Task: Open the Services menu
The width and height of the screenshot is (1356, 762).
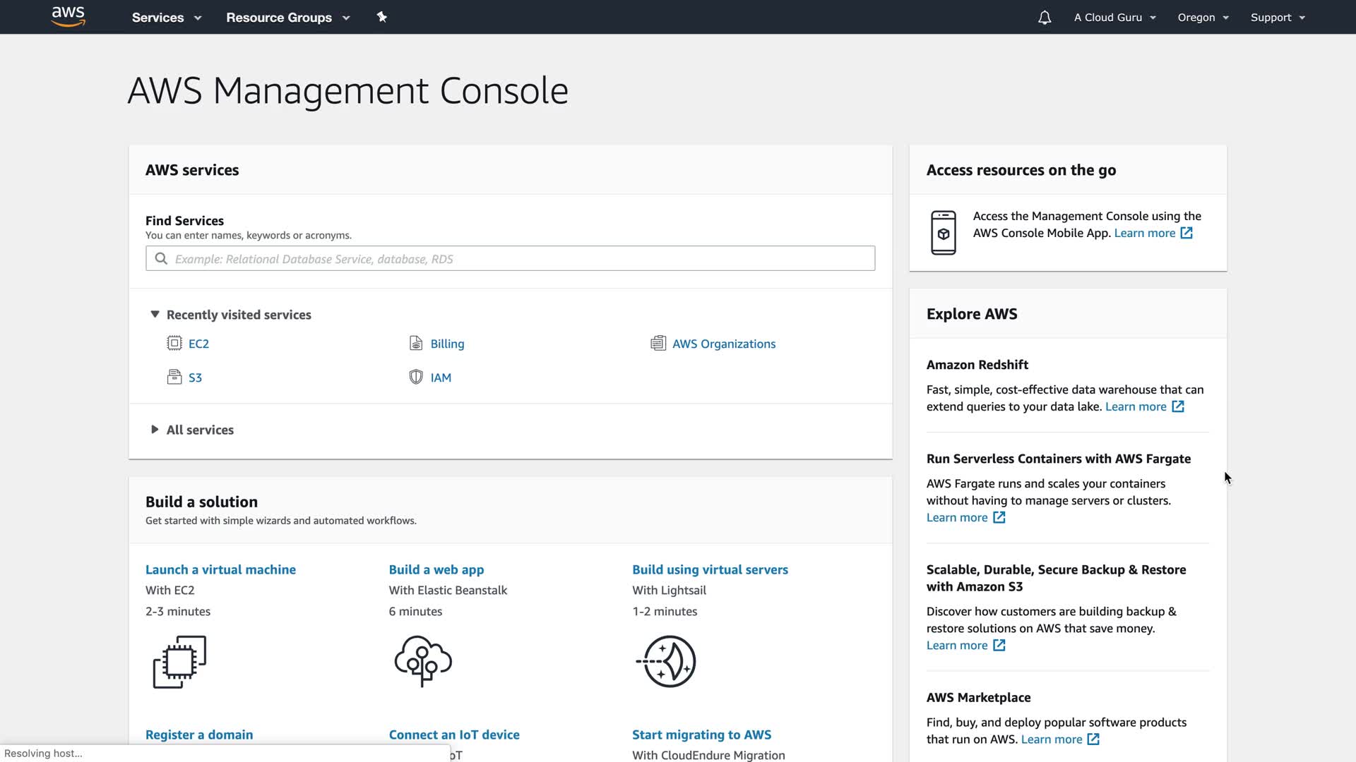Action: tap(166, 18)
